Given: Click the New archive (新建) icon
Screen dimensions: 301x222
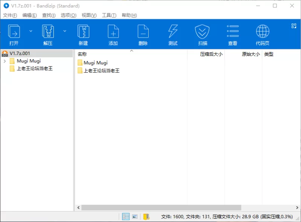Looking at the screenshot, I should [83, 32].
